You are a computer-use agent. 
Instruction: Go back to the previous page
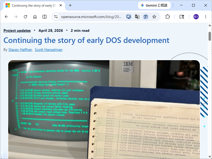[6, 17]
